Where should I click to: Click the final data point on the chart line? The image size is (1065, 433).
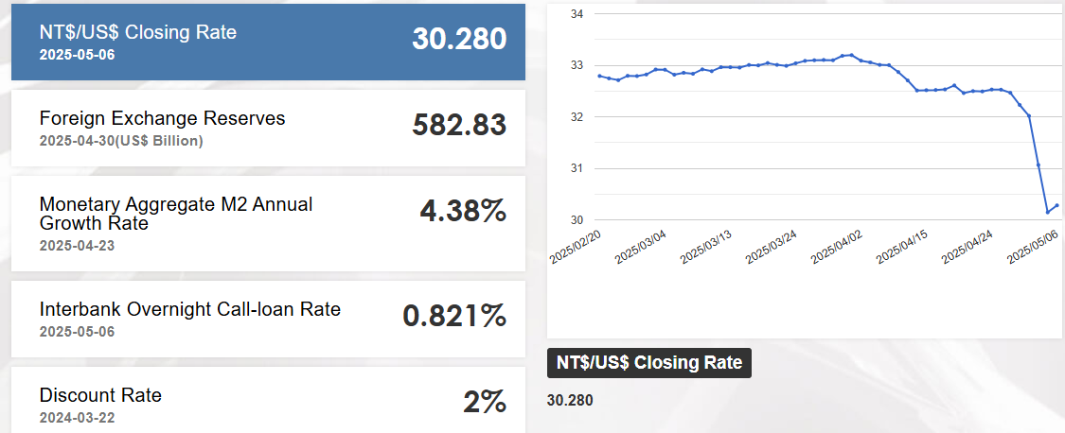coord(1056,205)
